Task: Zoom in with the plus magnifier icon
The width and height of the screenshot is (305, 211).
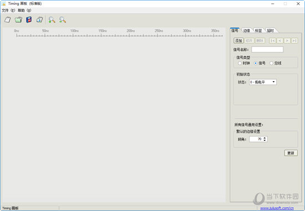Action: (52, 20)
